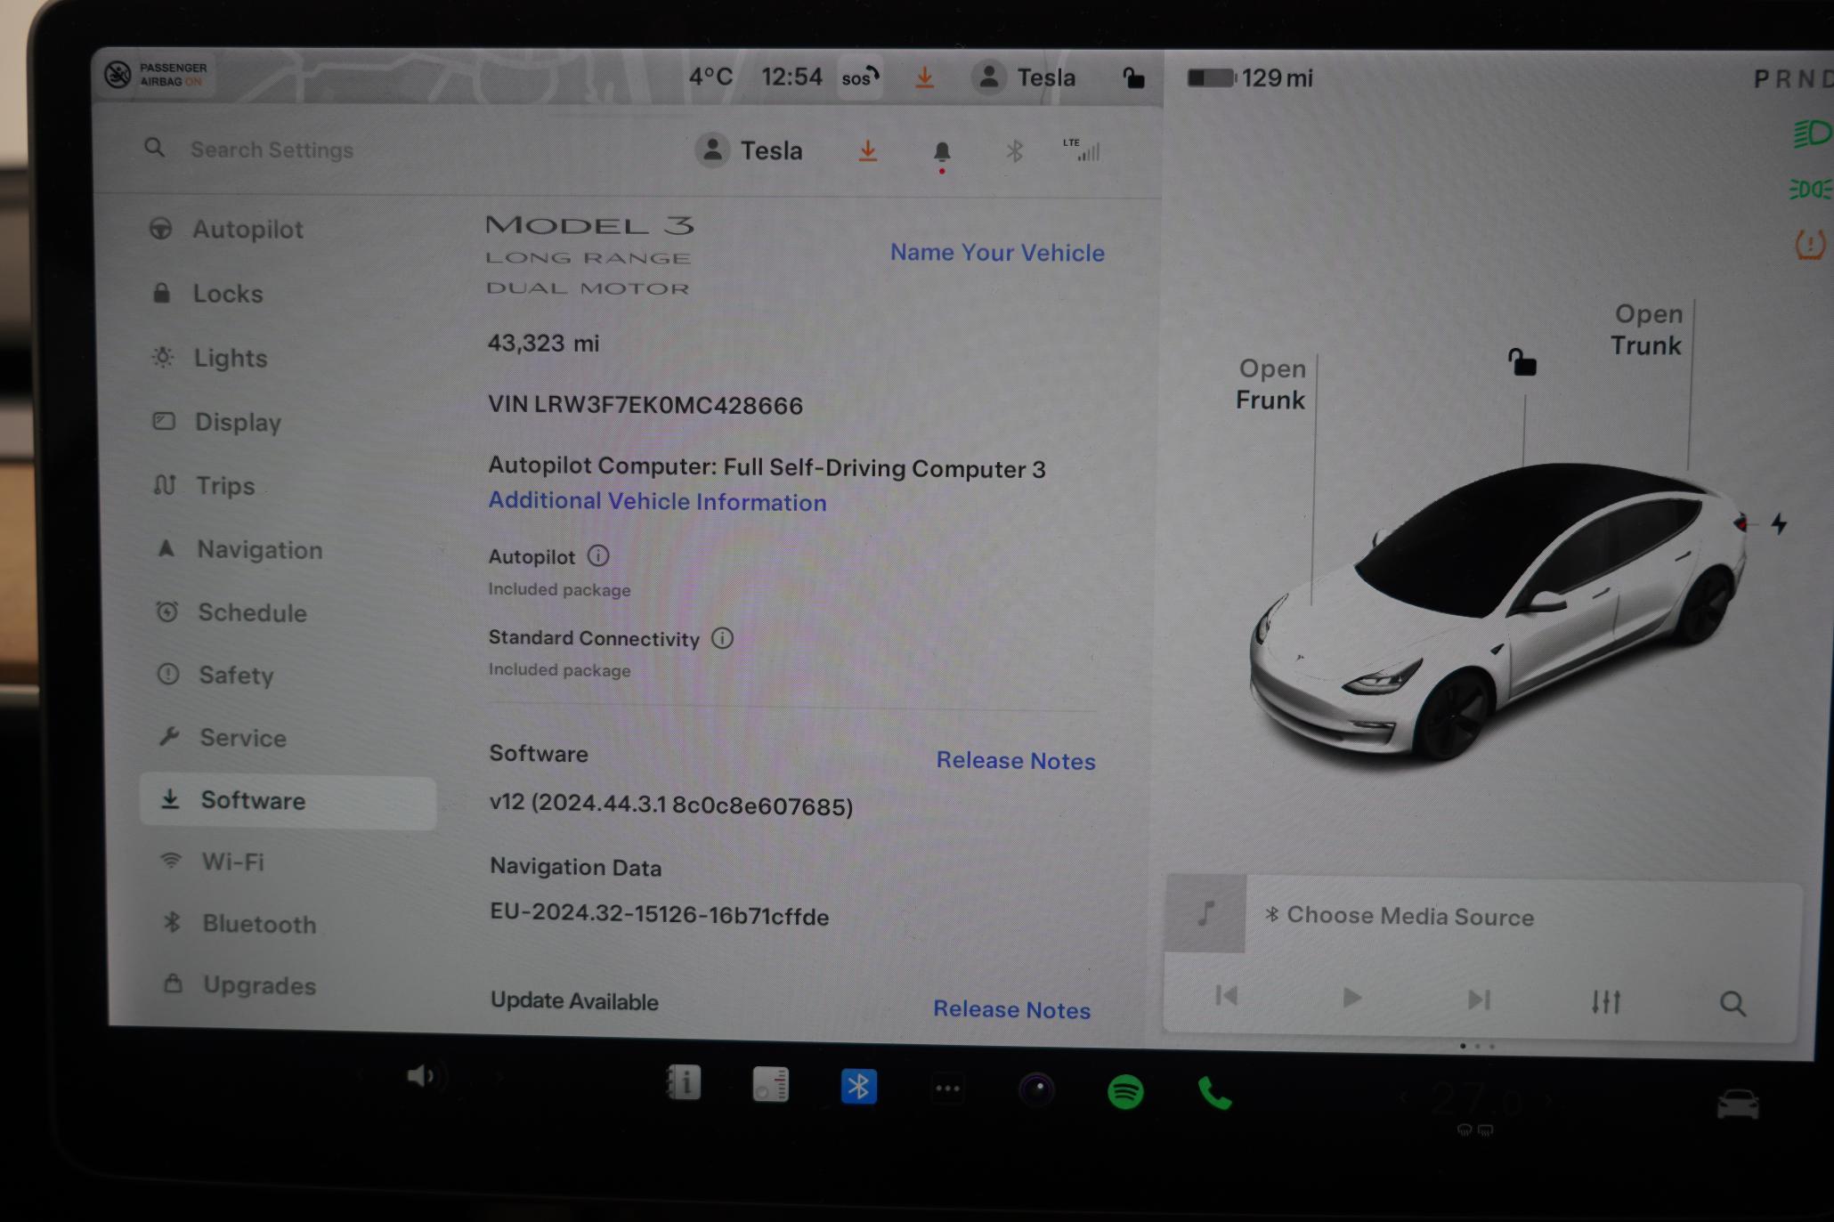This screenshot has width=1834, height=1222.
Task: Select the Wi-Fi settings menu item
Action: (x=231, y=862)
